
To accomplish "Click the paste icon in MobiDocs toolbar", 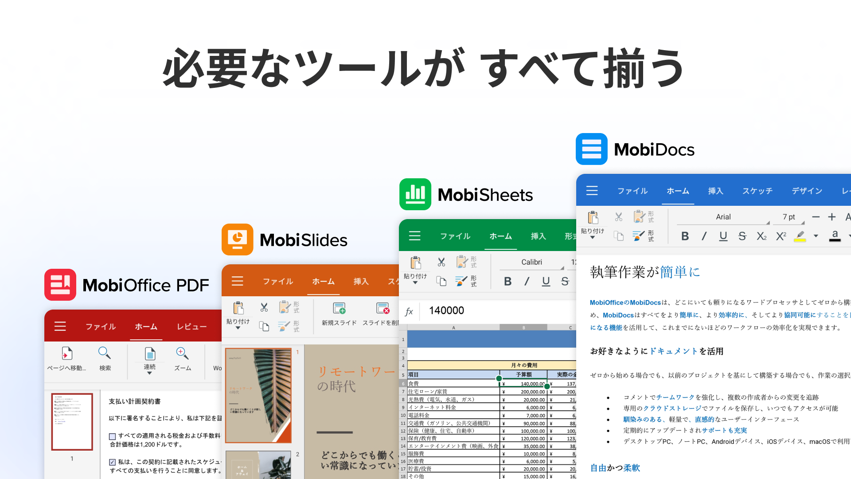I will pos(593,217).
